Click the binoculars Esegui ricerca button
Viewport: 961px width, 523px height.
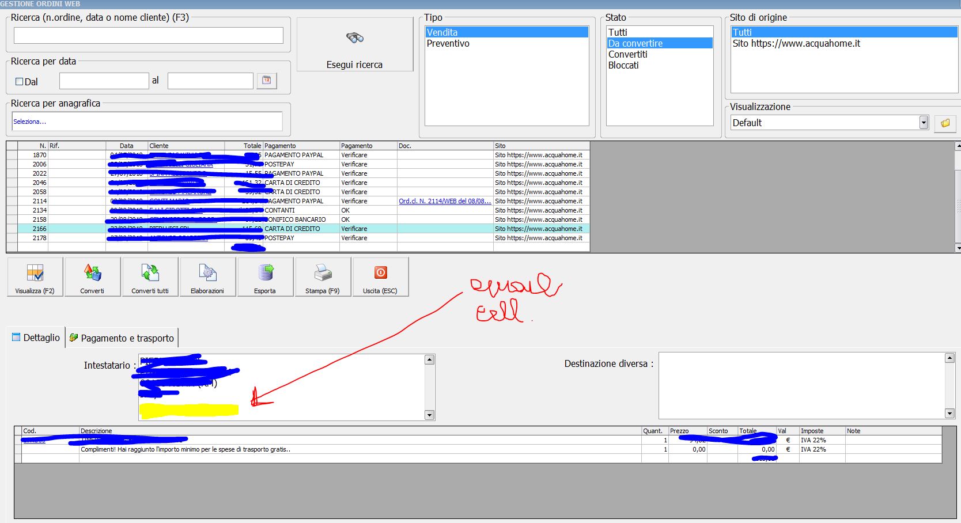(x=355, y=44)
